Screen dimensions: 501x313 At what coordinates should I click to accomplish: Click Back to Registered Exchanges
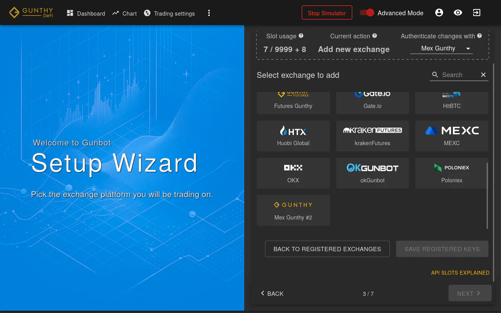(x=327, y=249)
